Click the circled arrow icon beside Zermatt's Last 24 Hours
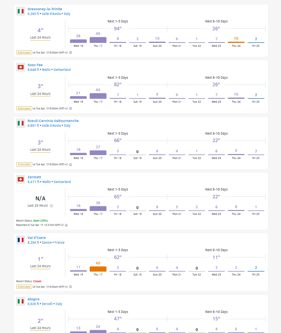This screenshot has height=333, width=281. (x=52, y=205)
